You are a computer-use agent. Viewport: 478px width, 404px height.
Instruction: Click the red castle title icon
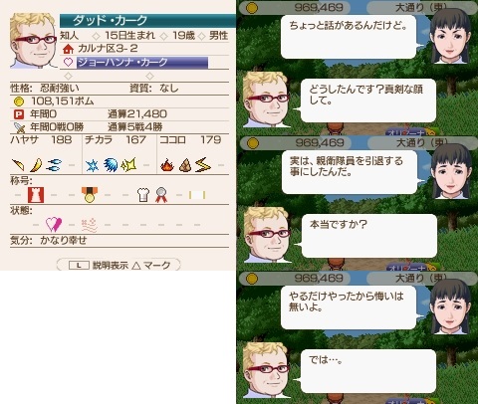[x=36, y=195]
